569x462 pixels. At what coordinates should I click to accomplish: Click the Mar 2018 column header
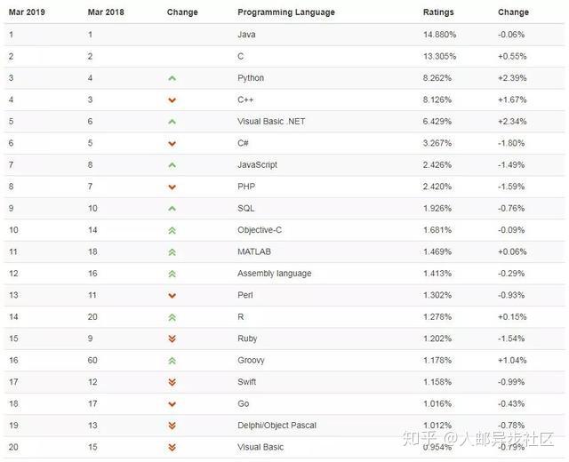106,12
